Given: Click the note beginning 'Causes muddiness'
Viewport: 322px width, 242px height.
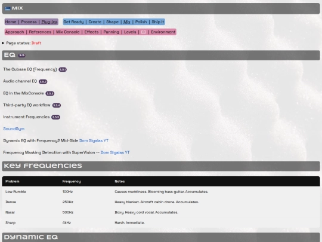Looking at the screenshot, I should [x=162, y=192].
